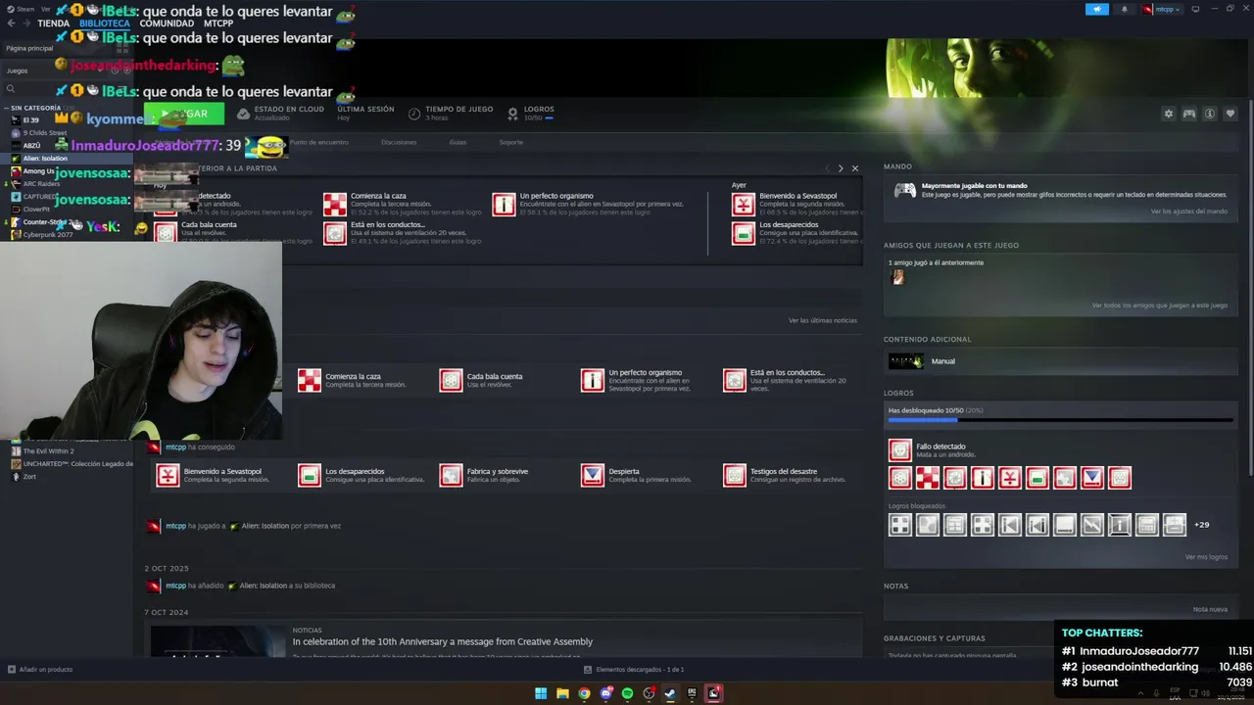The height and width of the screenshot is (705, 1254).
Task: Open Spotify from the taskbar
Action: (627, 693)
